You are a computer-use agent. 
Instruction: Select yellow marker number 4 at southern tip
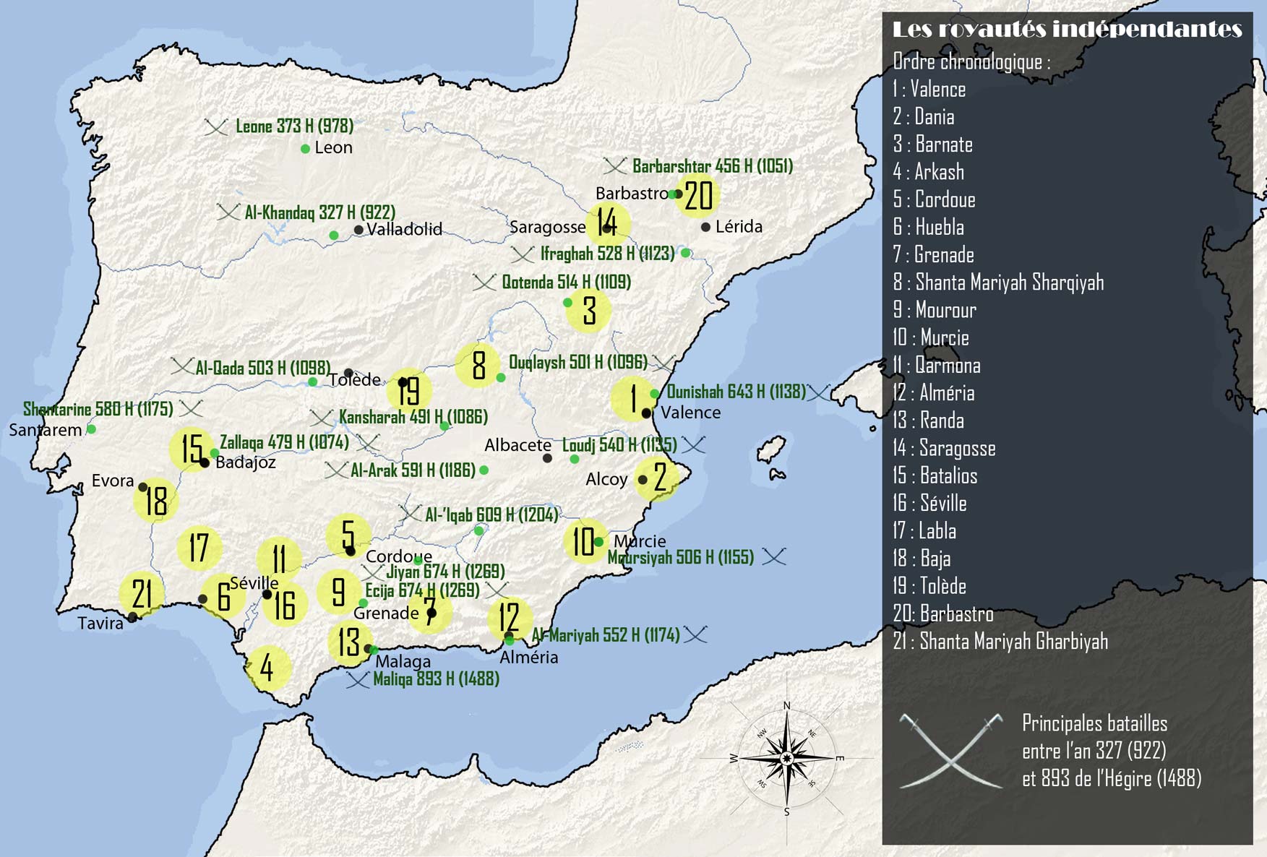[267, 668]
